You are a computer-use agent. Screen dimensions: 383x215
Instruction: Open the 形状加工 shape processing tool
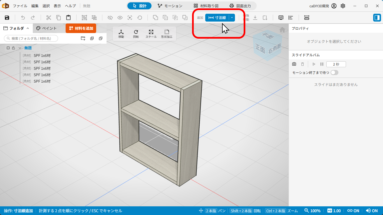tap(167, 34)
